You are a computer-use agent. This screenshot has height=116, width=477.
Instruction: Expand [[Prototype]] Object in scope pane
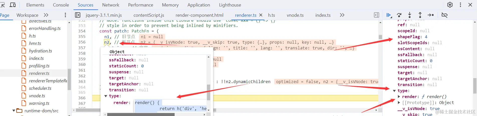[x=399, y=103]
